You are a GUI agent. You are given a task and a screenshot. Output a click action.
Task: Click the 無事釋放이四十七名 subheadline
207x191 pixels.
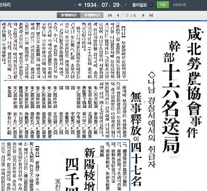click(136, 139)
